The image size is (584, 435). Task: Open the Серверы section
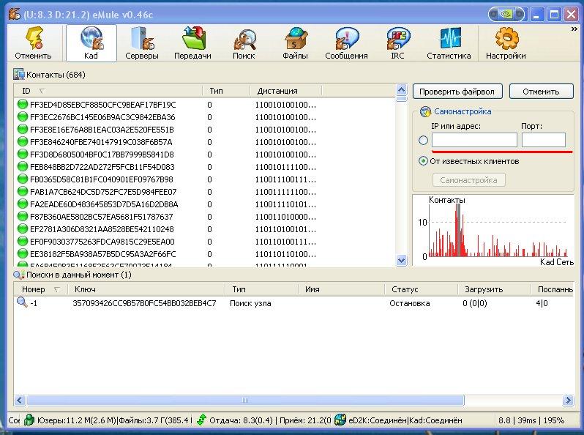coord(142,43)
